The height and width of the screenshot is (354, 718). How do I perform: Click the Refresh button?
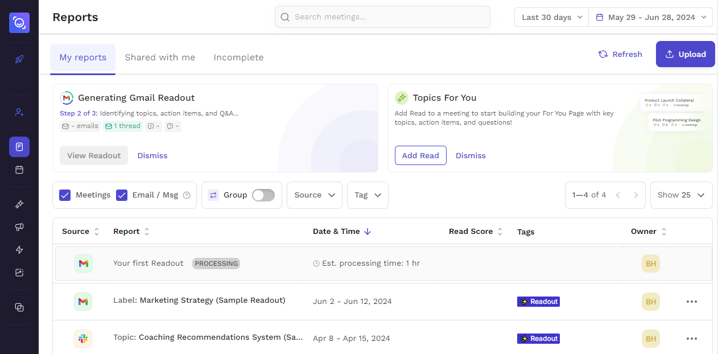[620, 55]
